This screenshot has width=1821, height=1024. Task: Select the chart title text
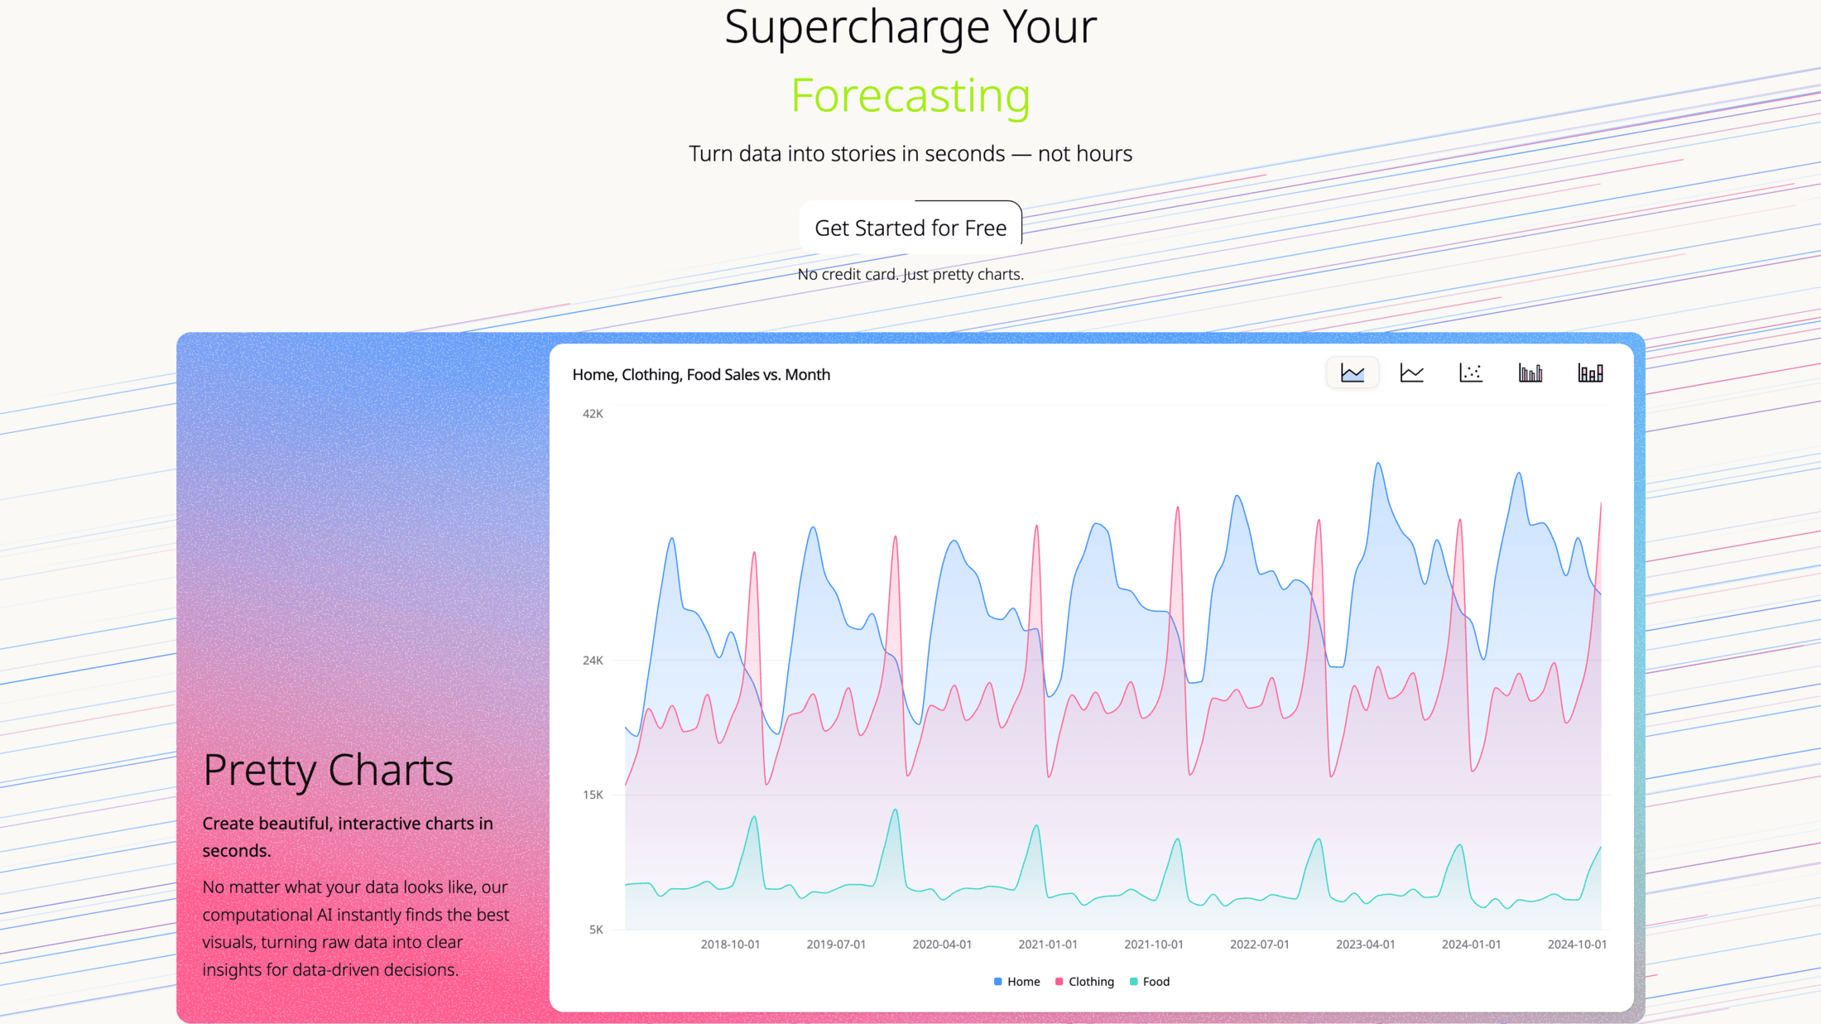[701, 374]
